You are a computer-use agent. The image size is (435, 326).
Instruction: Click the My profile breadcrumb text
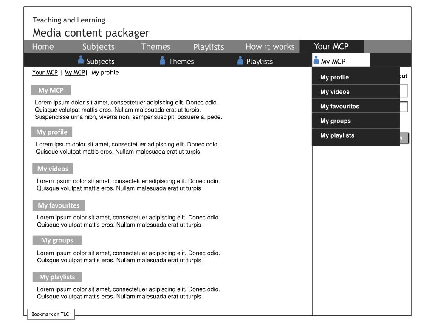coord(105,72)
